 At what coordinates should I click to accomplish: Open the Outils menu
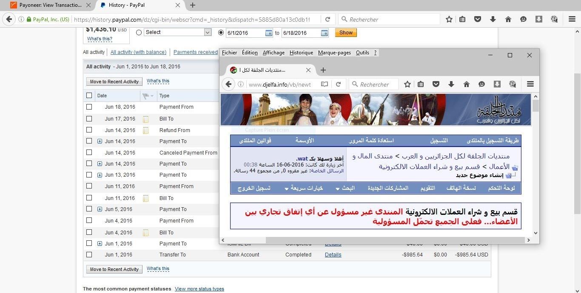(x=362, y=53)
